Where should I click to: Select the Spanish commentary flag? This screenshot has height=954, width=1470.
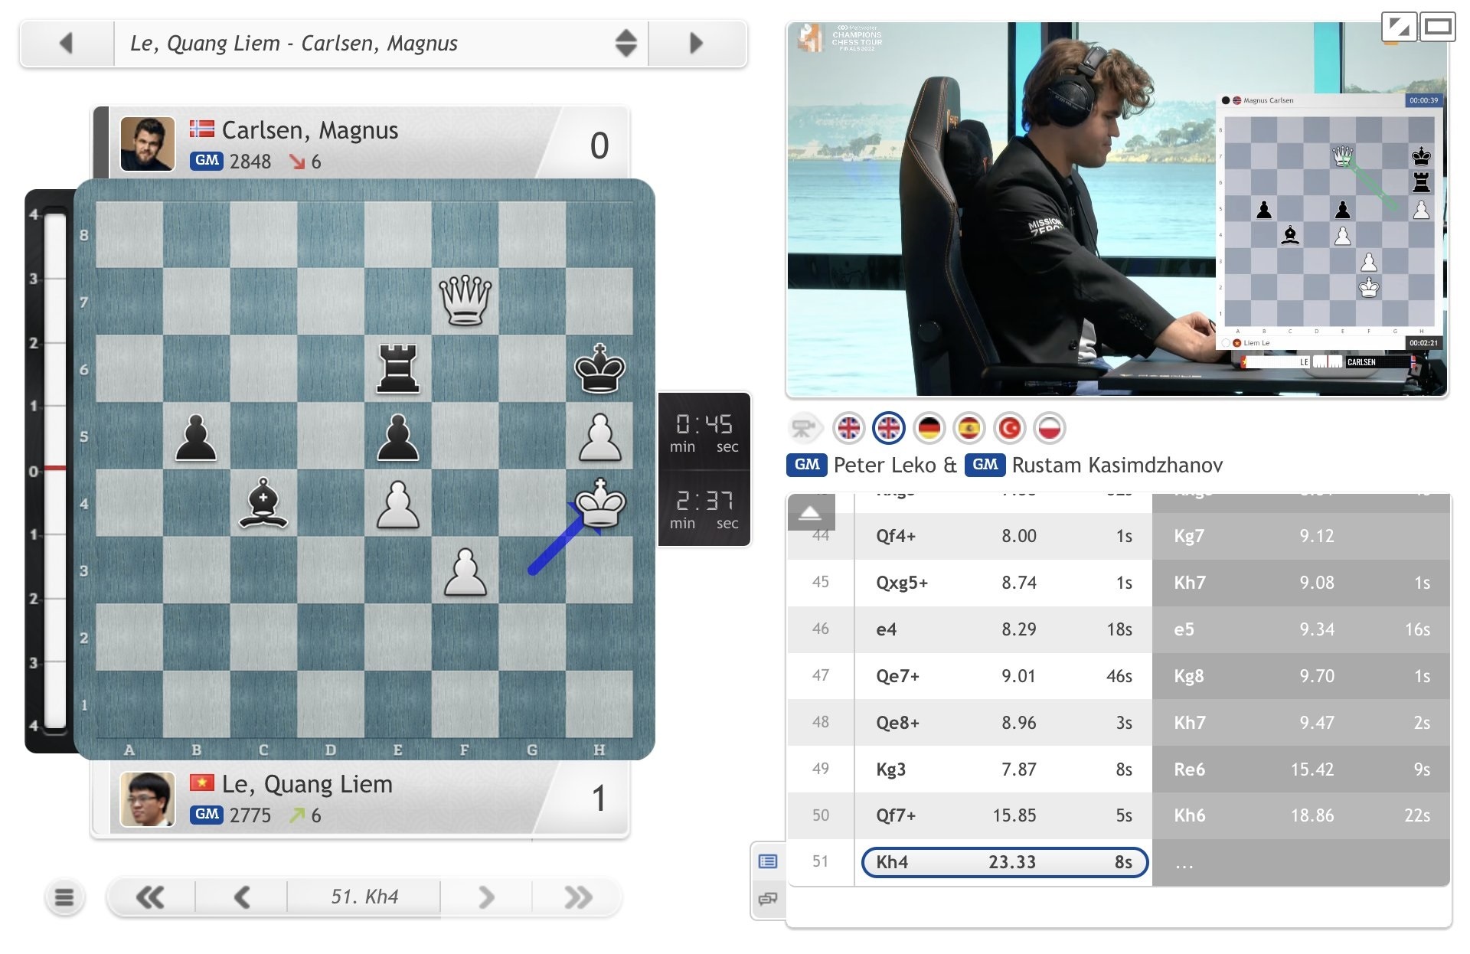969,429
